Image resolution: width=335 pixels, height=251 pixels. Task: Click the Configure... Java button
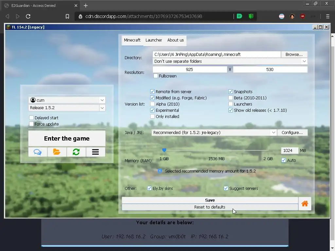292,133
